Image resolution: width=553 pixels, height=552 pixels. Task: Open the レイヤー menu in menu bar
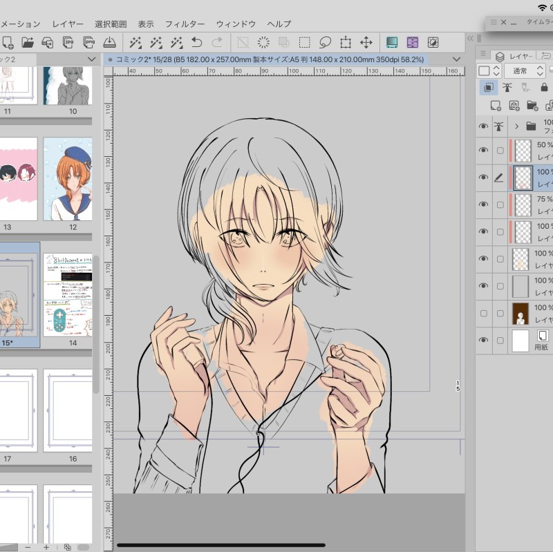coord(68,24)
